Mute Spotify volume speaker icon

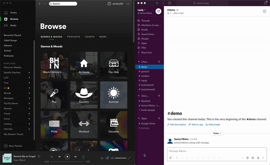pos(112,158)
